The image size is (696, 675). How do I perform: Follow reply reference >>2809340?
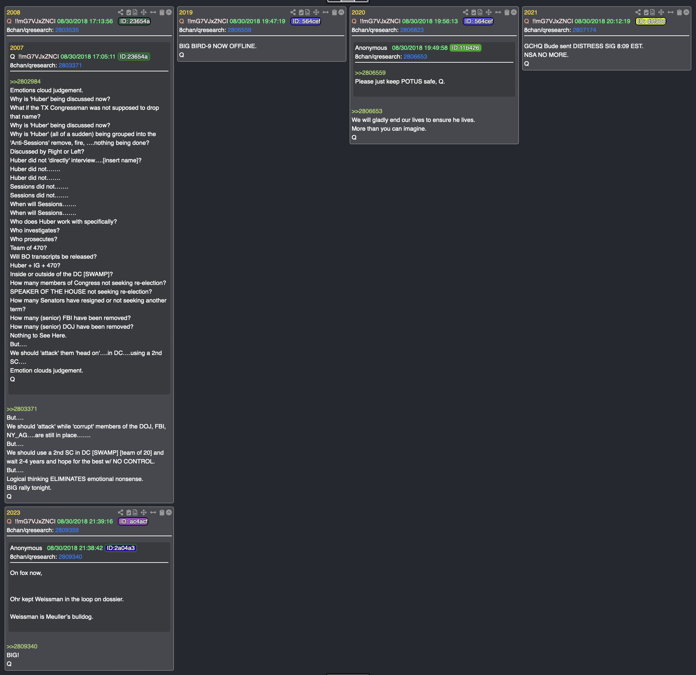22,646
